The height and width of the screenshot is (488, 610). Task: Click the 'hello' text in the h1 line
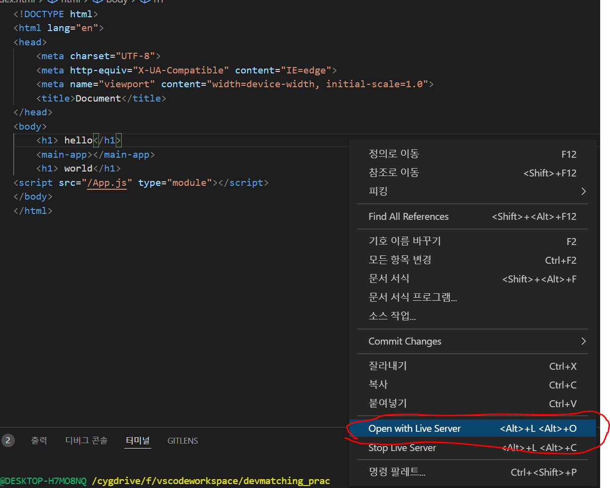(x=78, y=140)
